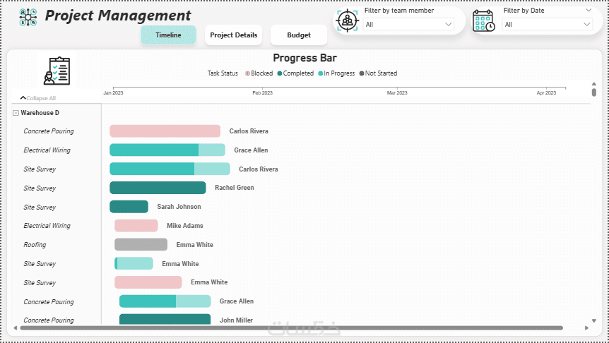Collapse the Warehouse D group
609x343 pixels.
[16, 113]
